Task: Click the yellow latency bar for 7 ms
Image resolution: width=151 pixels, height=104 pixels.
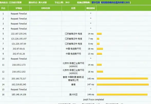Action: tap(98, 39)
